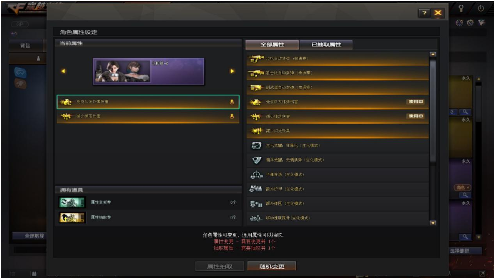Click the 随机变更 button
This screenshot has width=495, height=279.
tap(272, 266)
